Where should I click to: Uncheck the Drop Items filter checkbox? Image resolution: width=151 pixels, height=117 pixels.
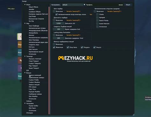click(68, 47)
